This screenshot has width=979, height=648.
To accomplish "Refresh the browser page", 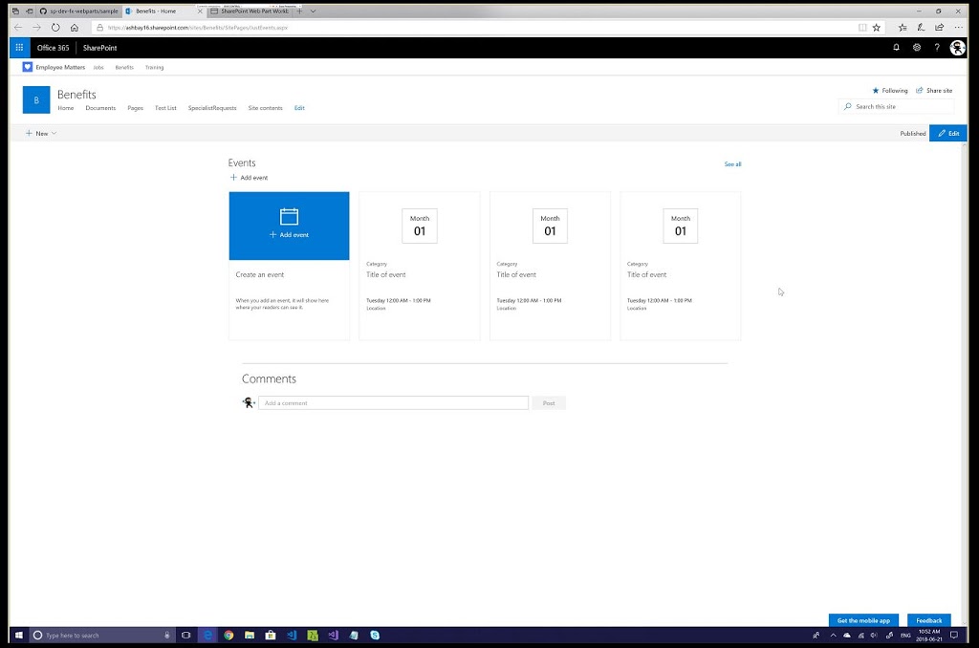I will coord(55,28).
